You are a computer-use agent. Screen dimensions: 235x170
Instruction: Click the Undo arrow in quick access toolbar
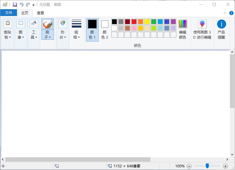point(21,5)
